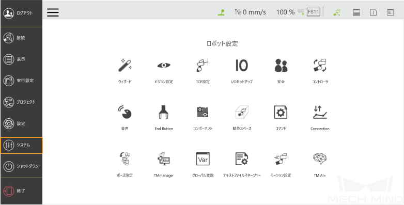Screen dimensions: 404x205
Task: Select 接続 in sidebar
Action: click(x=21, y=38)
